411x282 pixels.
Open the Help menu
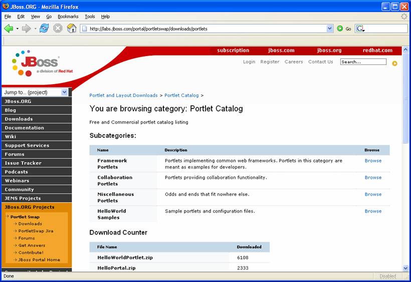(105, 16)
